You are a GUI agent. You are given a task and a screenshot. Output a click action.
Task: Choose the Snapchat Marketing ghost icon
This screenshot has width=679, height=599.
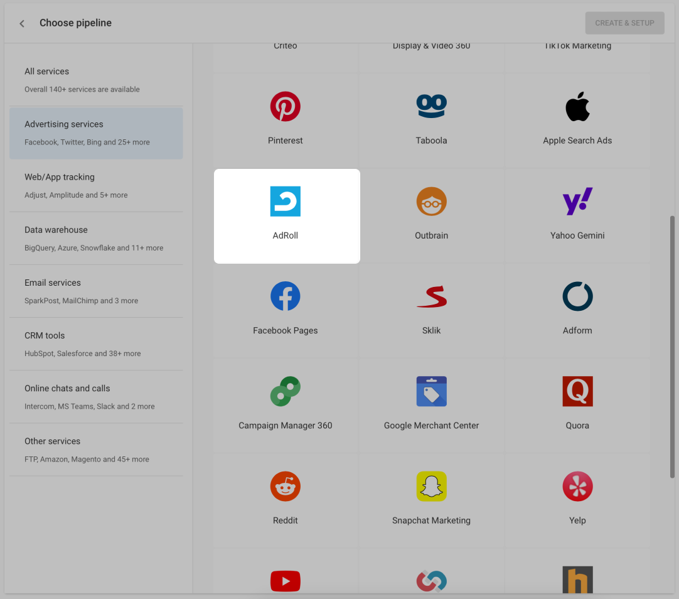pyautogui.click(x=431, y=486)
